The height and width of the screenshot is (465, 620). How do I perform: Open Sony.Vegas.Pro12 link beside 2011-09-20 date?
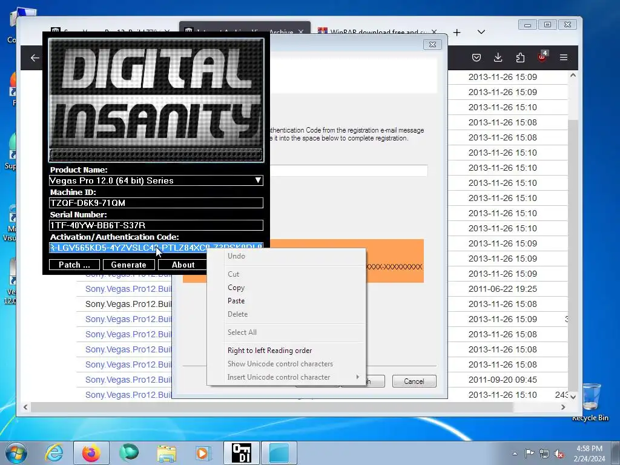coord(128,380)
